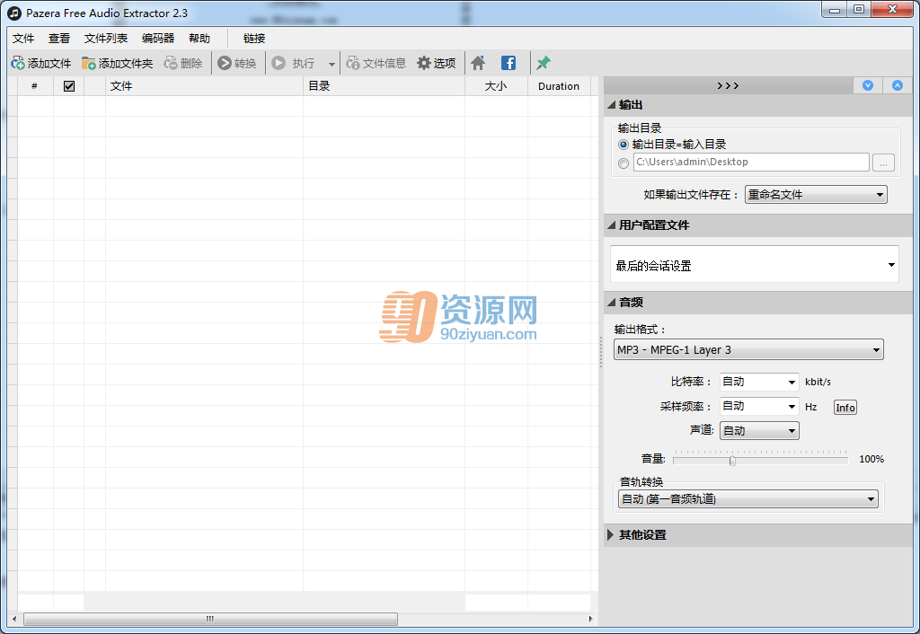Open the 采样频率 (sample rate) dropdown

click(x=759, y=406)
